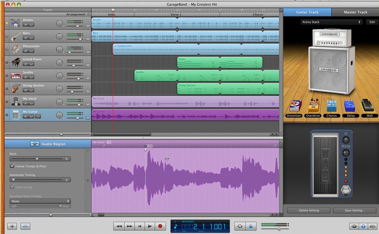Go to beginning of the song
379x234 pixels.
tap(140, 226)
